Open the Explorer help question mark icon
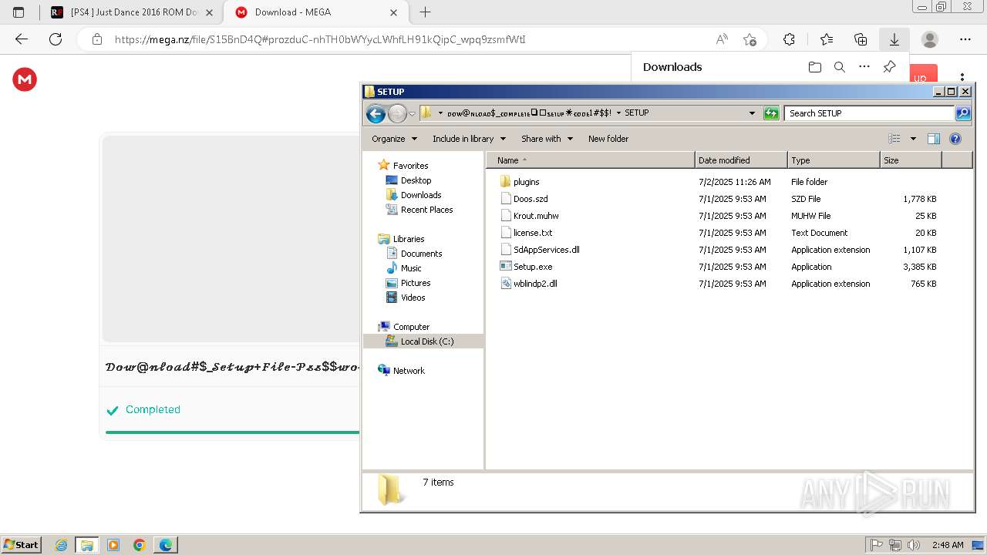 (x=955, y=139)
